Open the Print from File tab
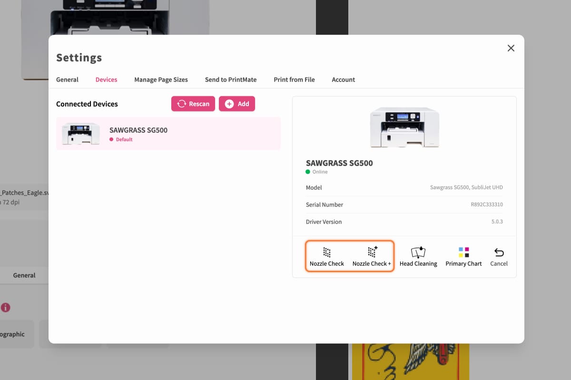The image size is (571, 380). point(294,79)
